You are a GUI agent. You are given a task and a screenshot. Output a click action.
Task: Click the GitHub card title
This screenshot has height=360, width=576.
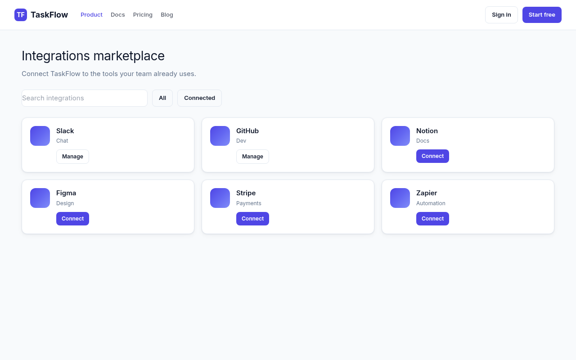(x=247, y=131)
